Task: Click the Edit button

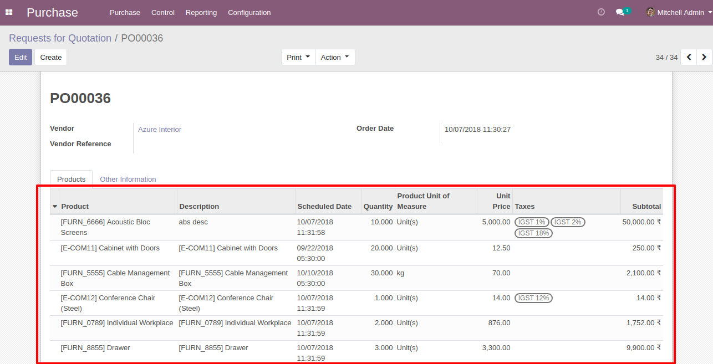Action: [21, 57]
